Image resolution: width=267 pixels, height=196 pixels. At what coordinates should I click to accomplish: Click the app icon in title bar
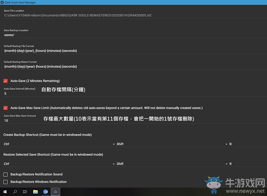[x=2, y=2]
